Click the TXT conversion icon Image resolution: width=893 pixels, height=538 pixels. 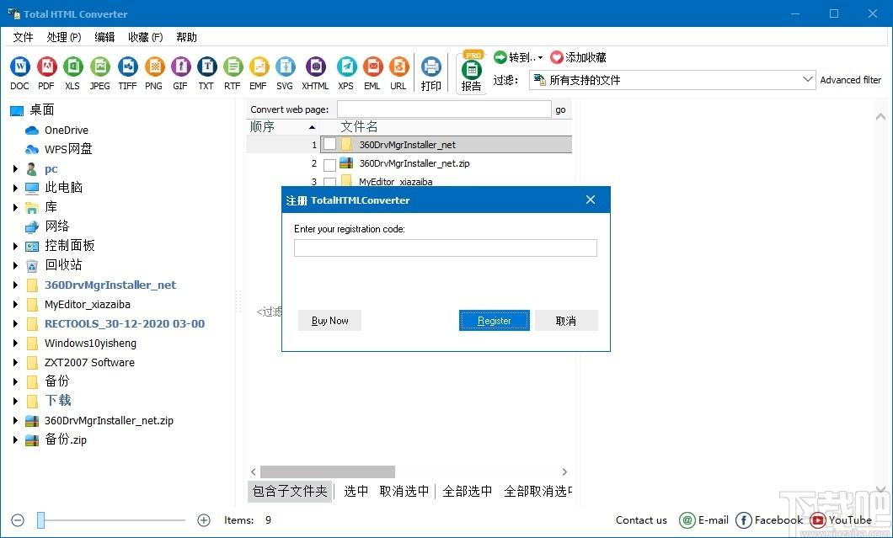click(x=206, y=67)
